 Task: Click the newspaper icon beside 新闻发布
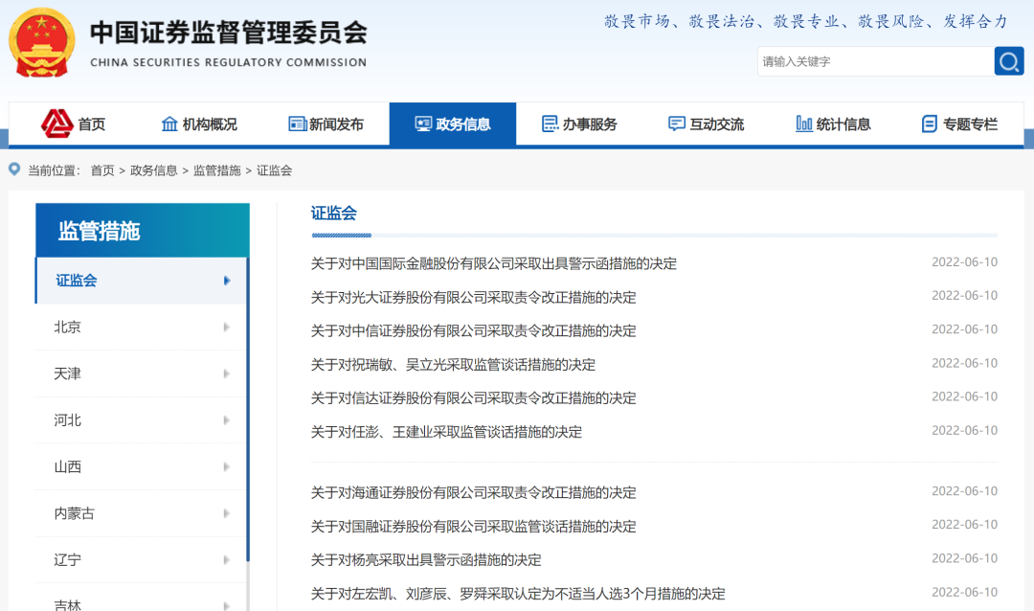tap(297, 124)
